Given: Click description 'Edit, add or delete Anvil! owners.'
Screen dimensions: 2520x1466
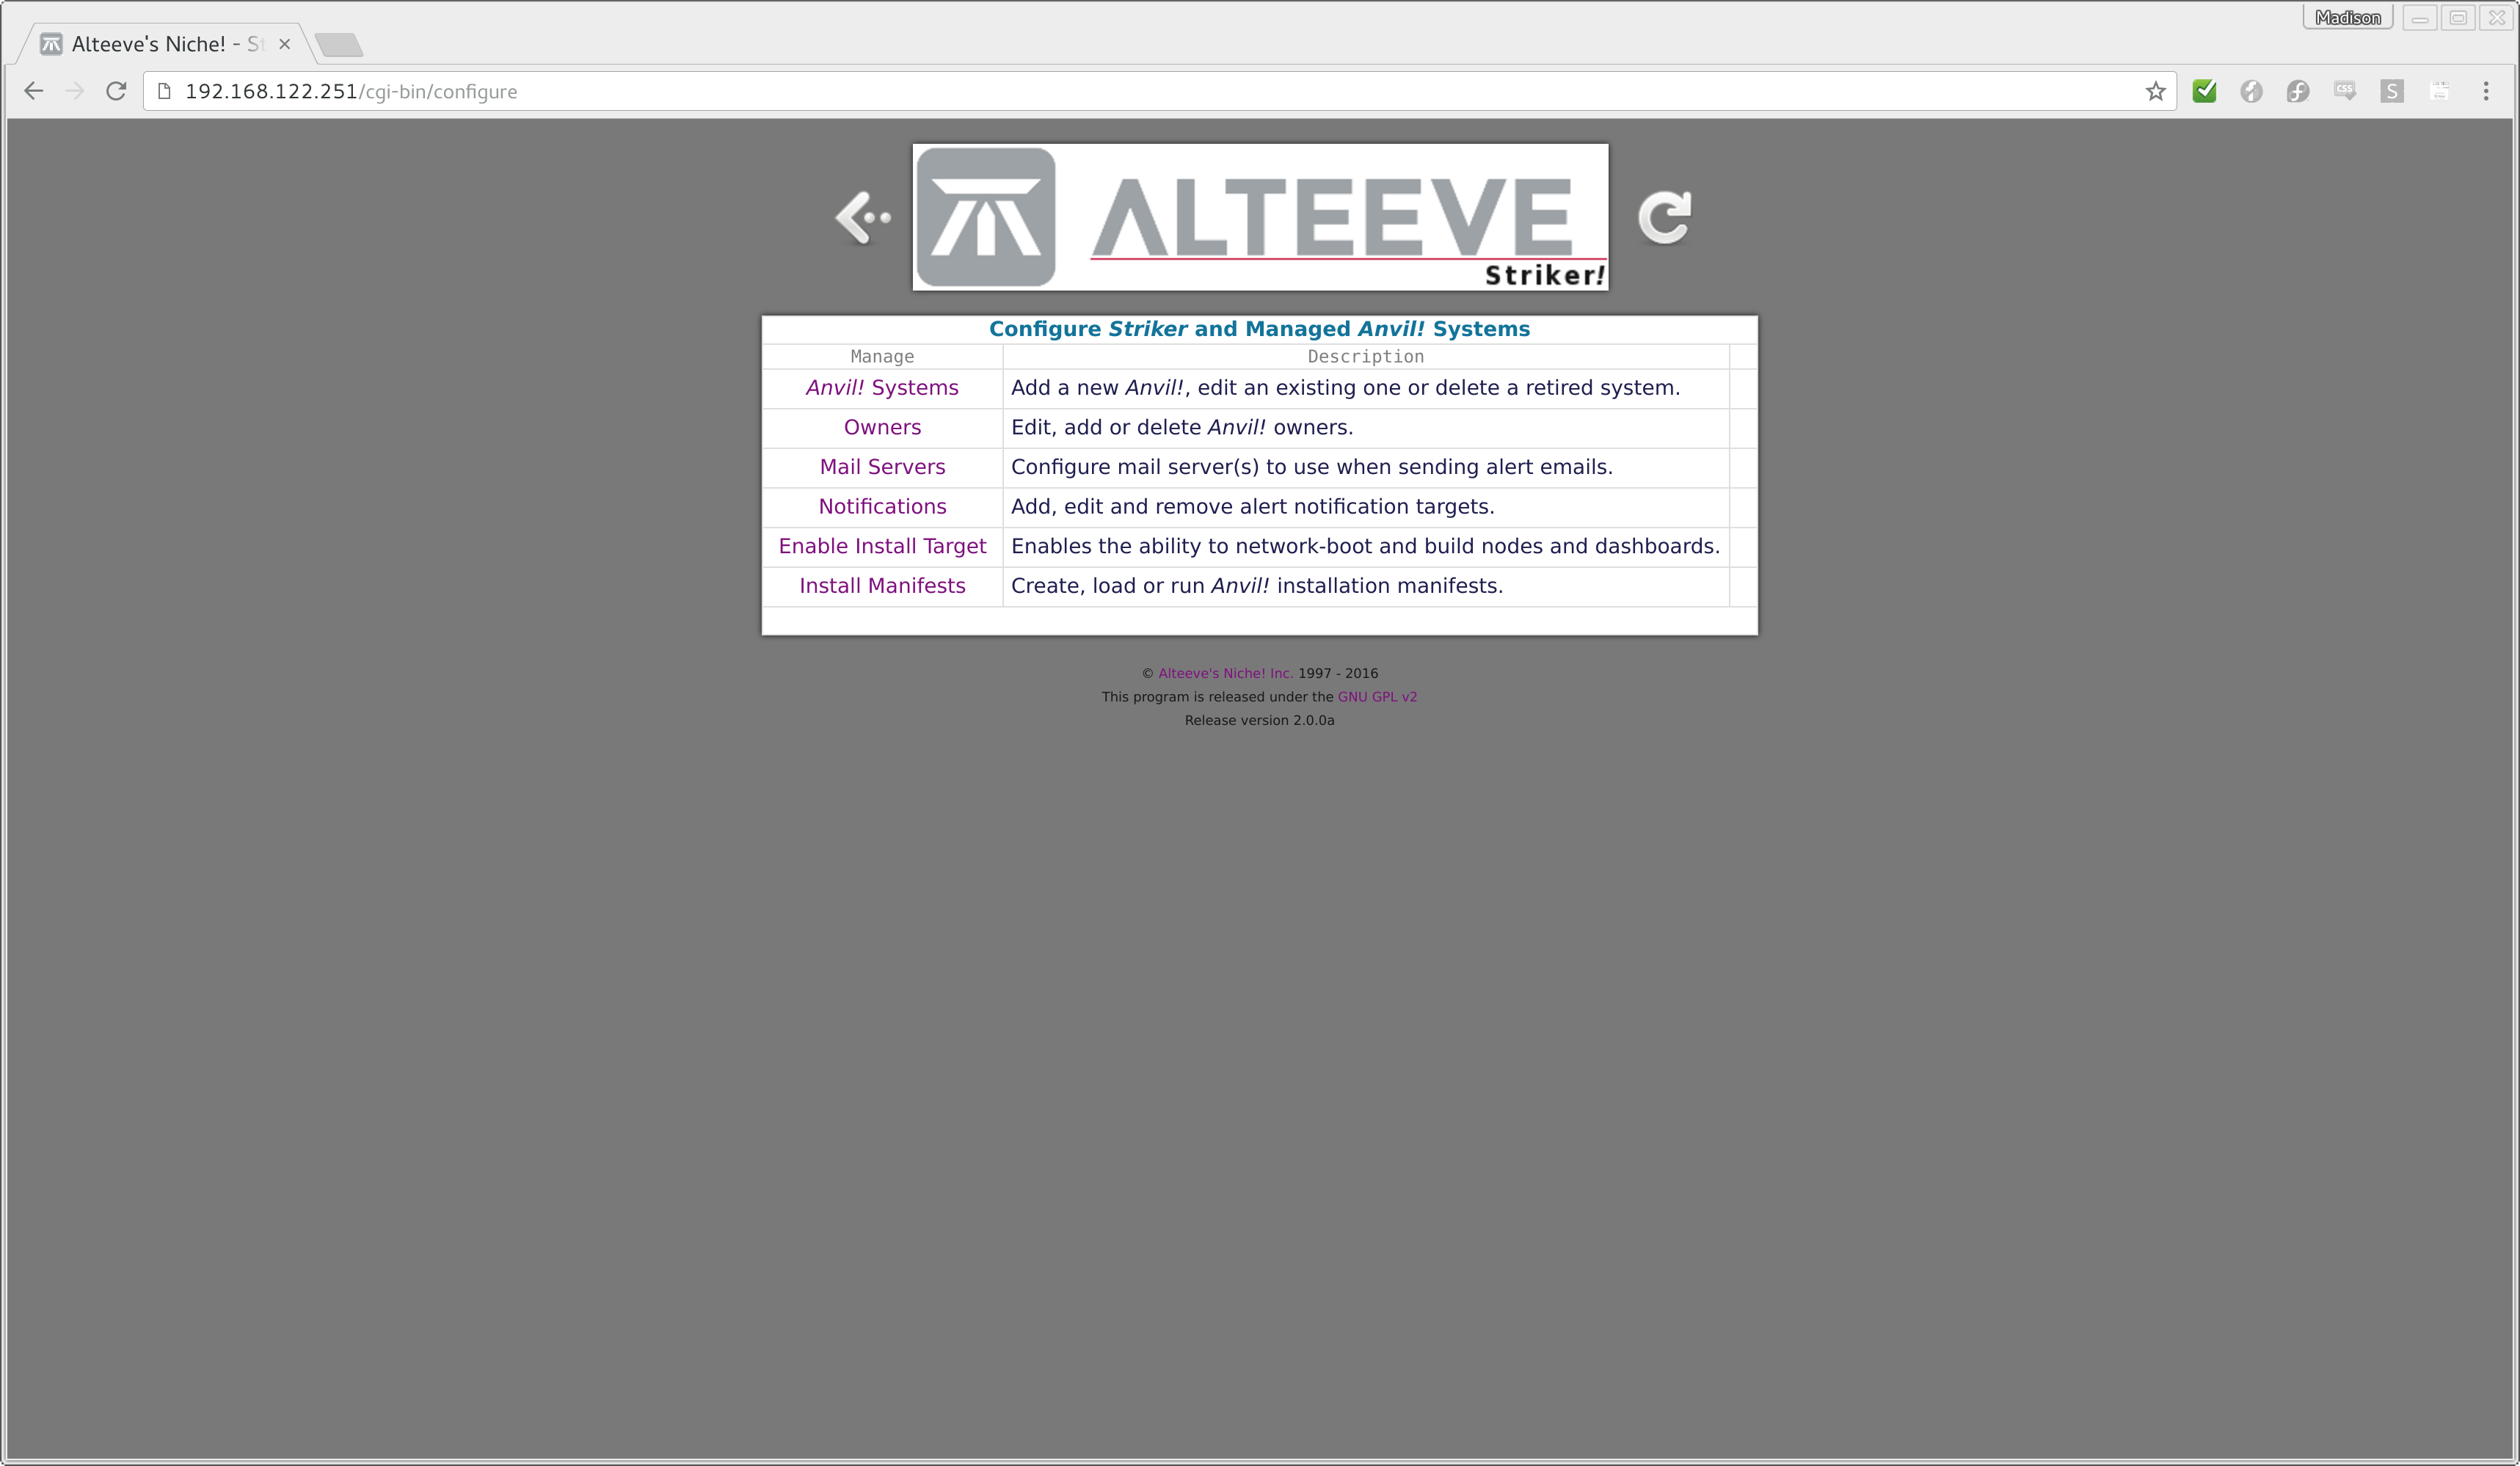Looking at the screenshot, I should pyautogui.click(x=1182, y=427).
